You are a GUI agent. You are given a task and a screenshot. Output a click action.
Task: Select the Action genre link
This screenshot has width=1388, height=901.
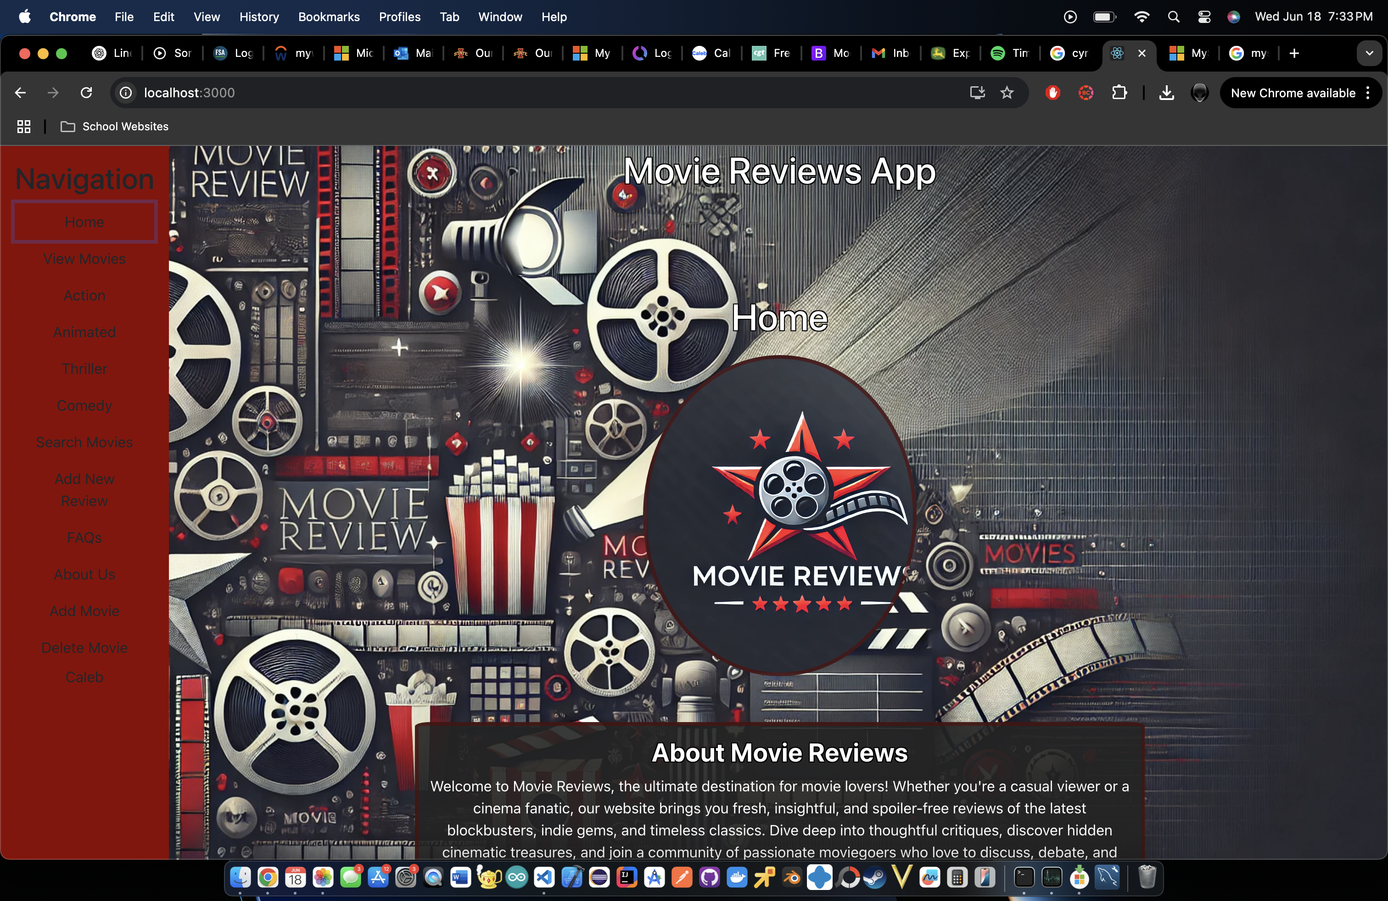[x=84, y=295]
